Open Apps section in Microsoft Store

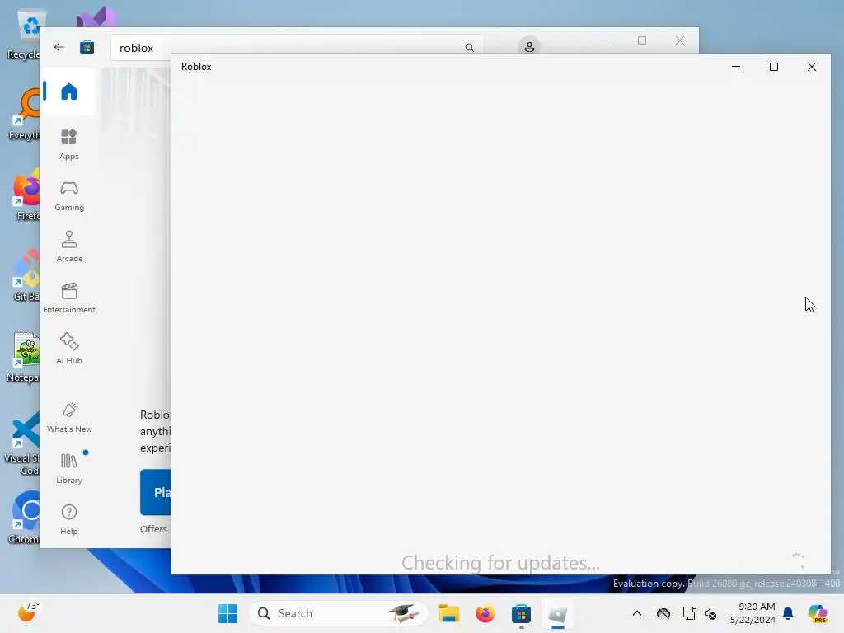click(x=69, y=144)
